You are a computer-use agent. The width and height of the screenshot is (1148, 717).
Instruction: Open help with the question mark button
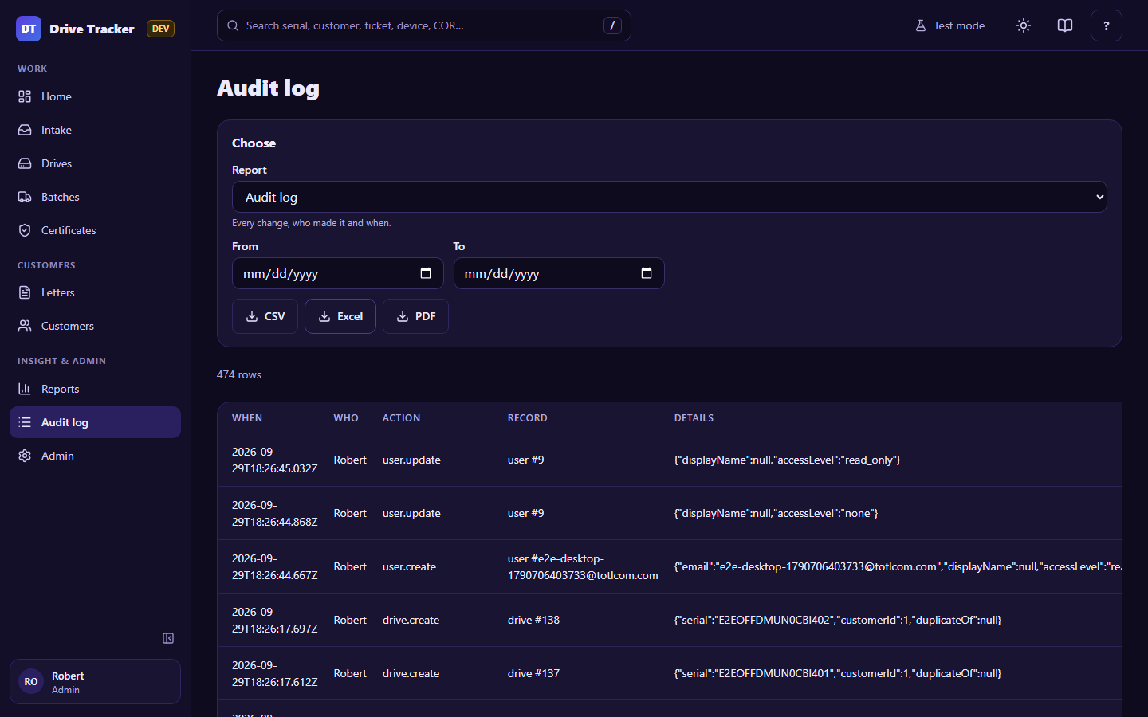coord(1107,25)
